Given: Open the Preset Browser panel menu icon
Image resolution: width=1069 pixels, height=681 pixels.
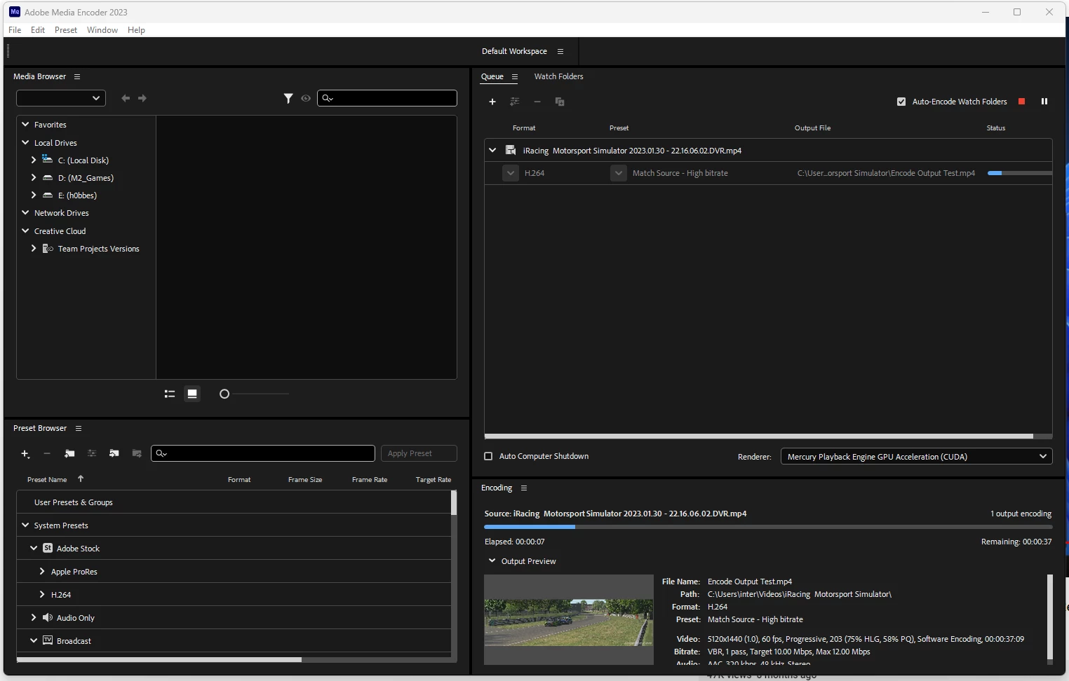Looking at the screenshot, I should (x=79, y=428).
